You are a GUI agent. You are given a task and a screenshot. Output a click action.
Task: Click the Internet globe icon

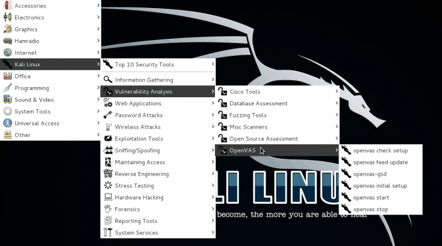(x=8, y=53)
